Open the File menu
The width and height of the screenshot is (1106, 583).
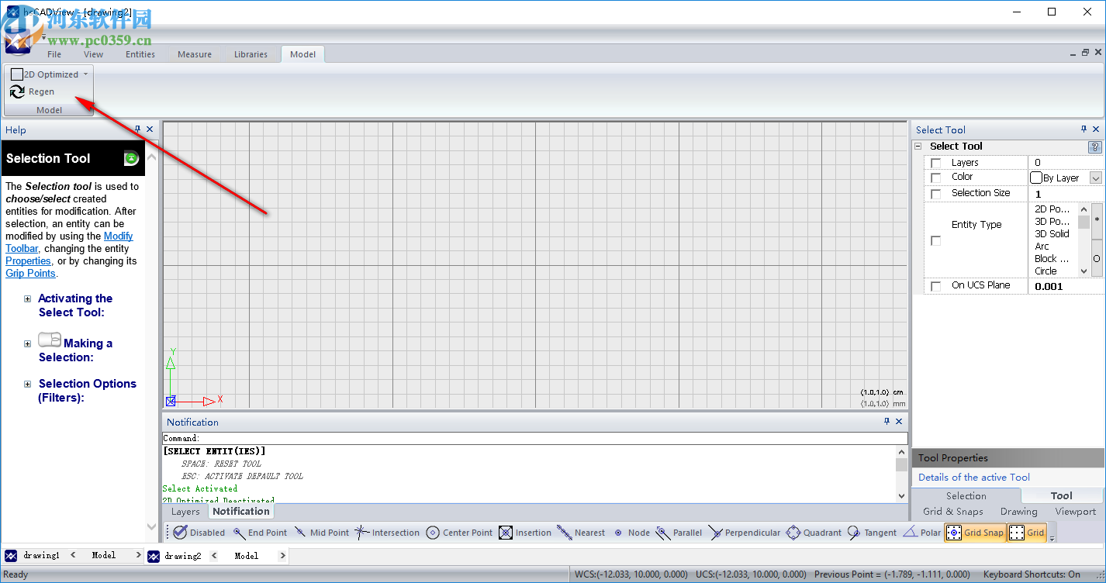[54, 54]
